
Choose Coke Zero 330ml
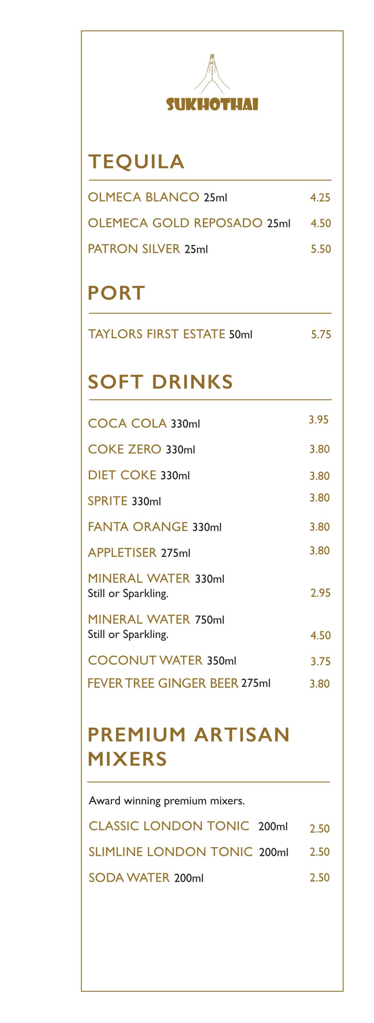click(141, 450)
